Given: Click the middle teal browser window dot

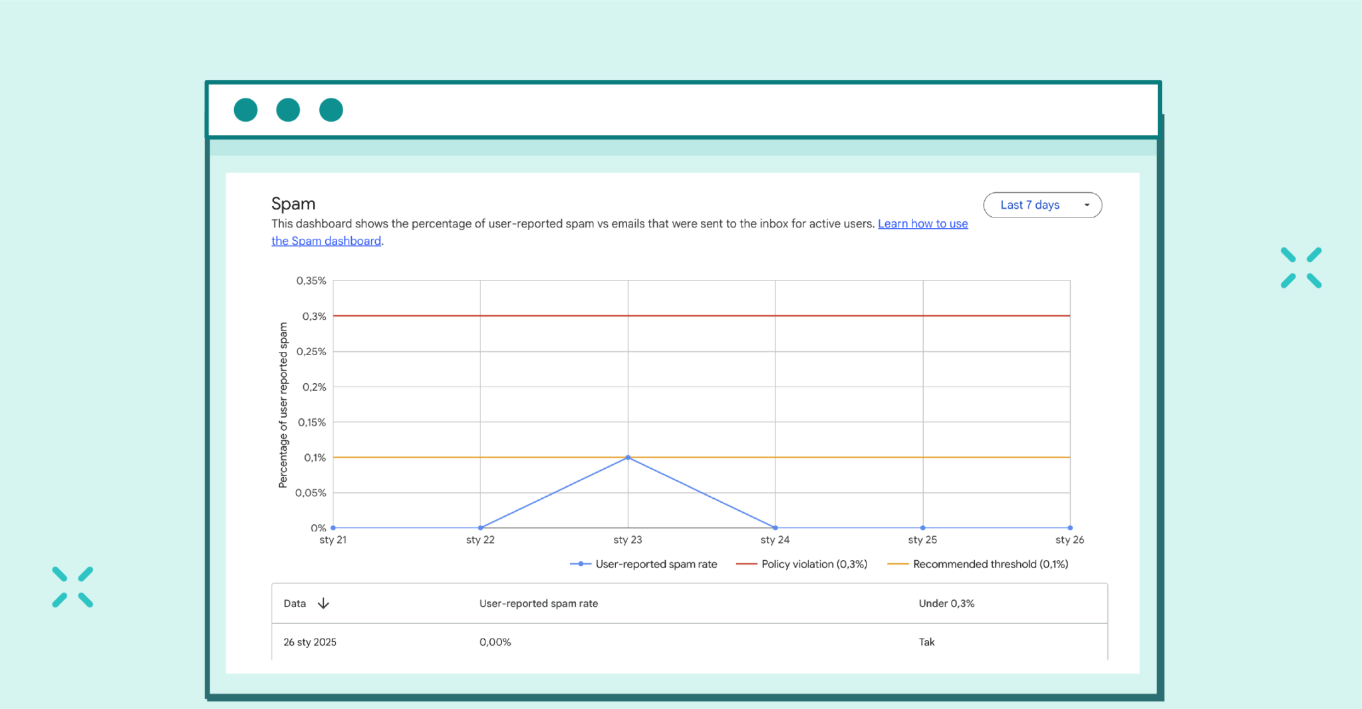Looking at the screenshot, I should click(x=288, y=109).
